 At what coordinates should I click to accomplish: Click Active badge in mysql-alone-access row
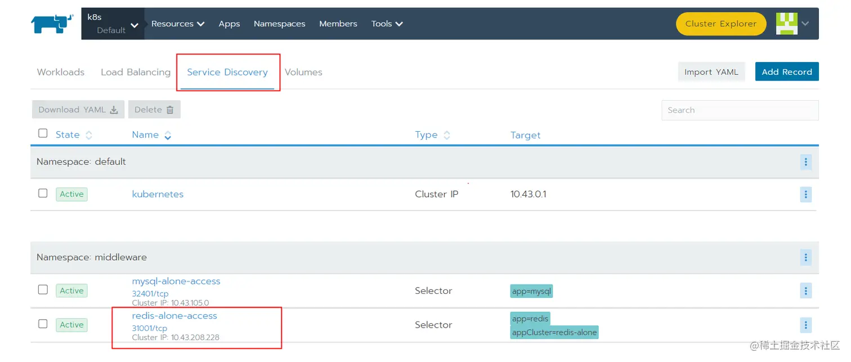(71, 291)
